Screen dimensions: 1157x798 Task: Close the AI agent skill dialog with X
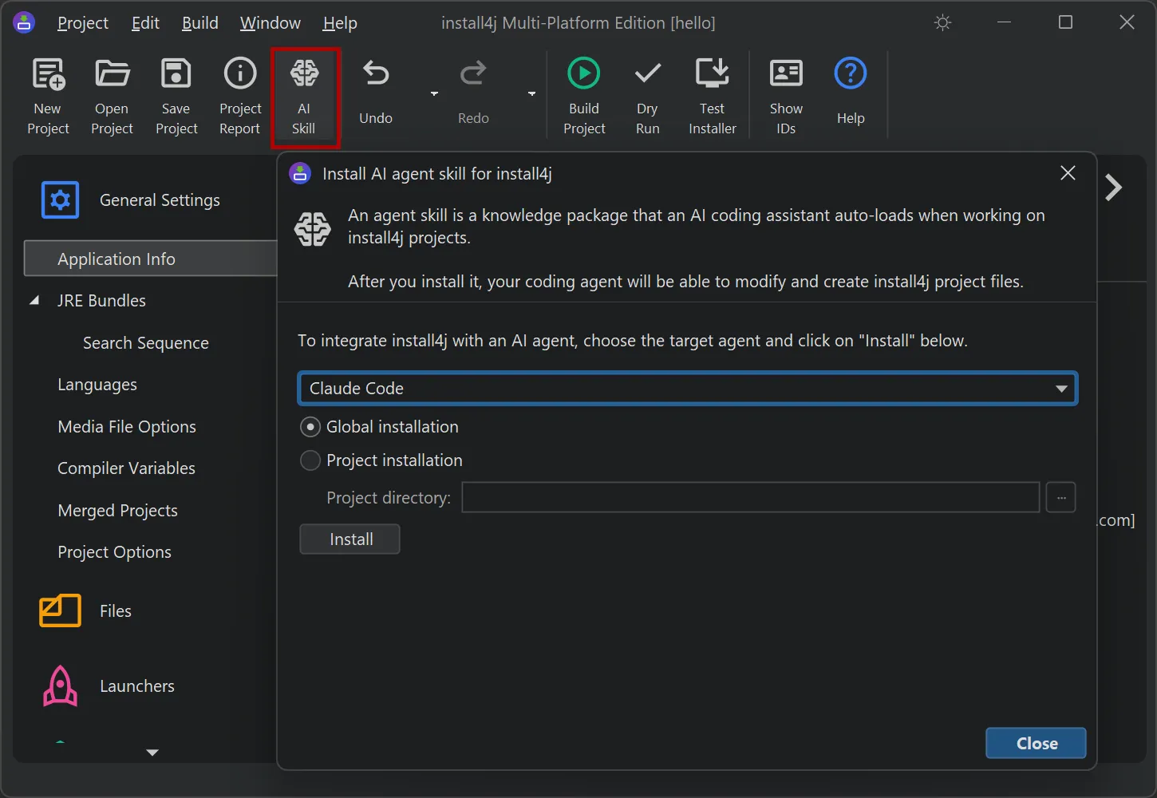tap(1068, 173)
